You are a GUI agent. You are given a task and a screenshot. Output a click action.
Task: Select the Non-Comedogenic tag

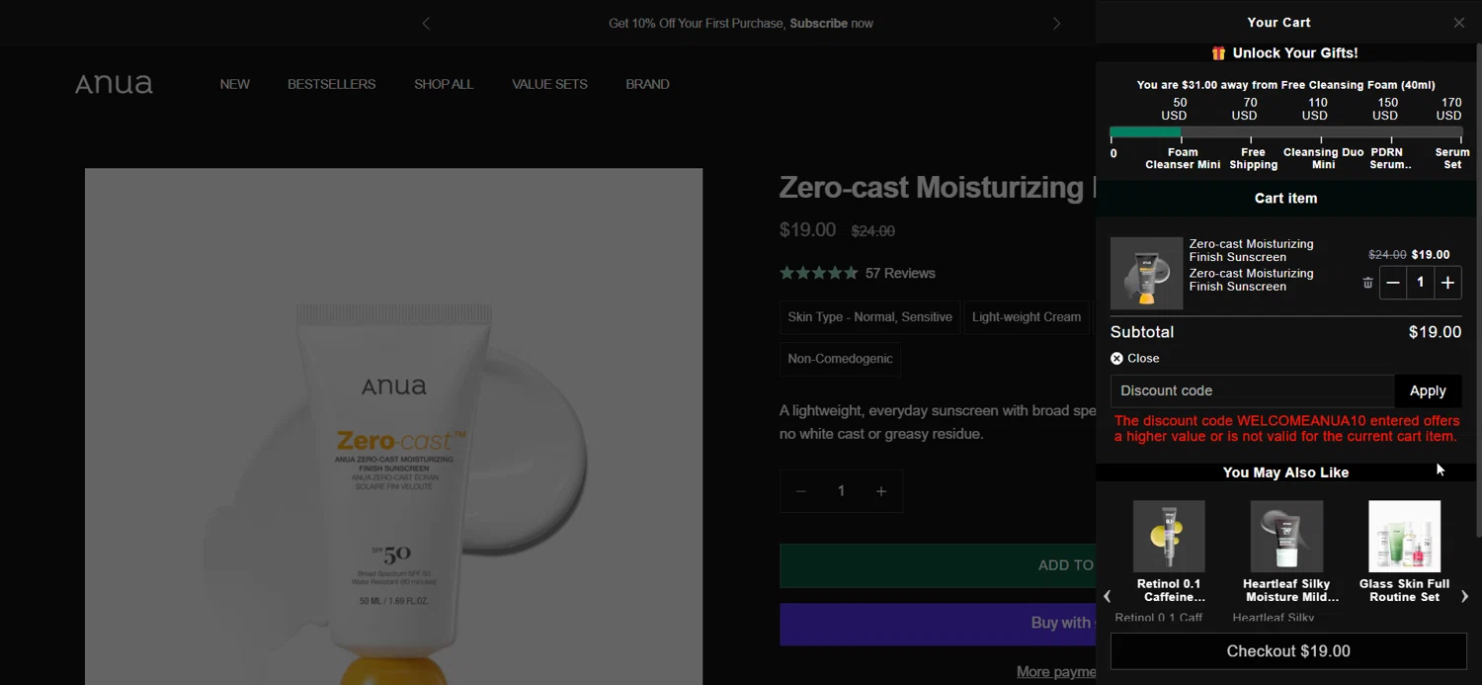pyautogui.click(x=840, y=359)
